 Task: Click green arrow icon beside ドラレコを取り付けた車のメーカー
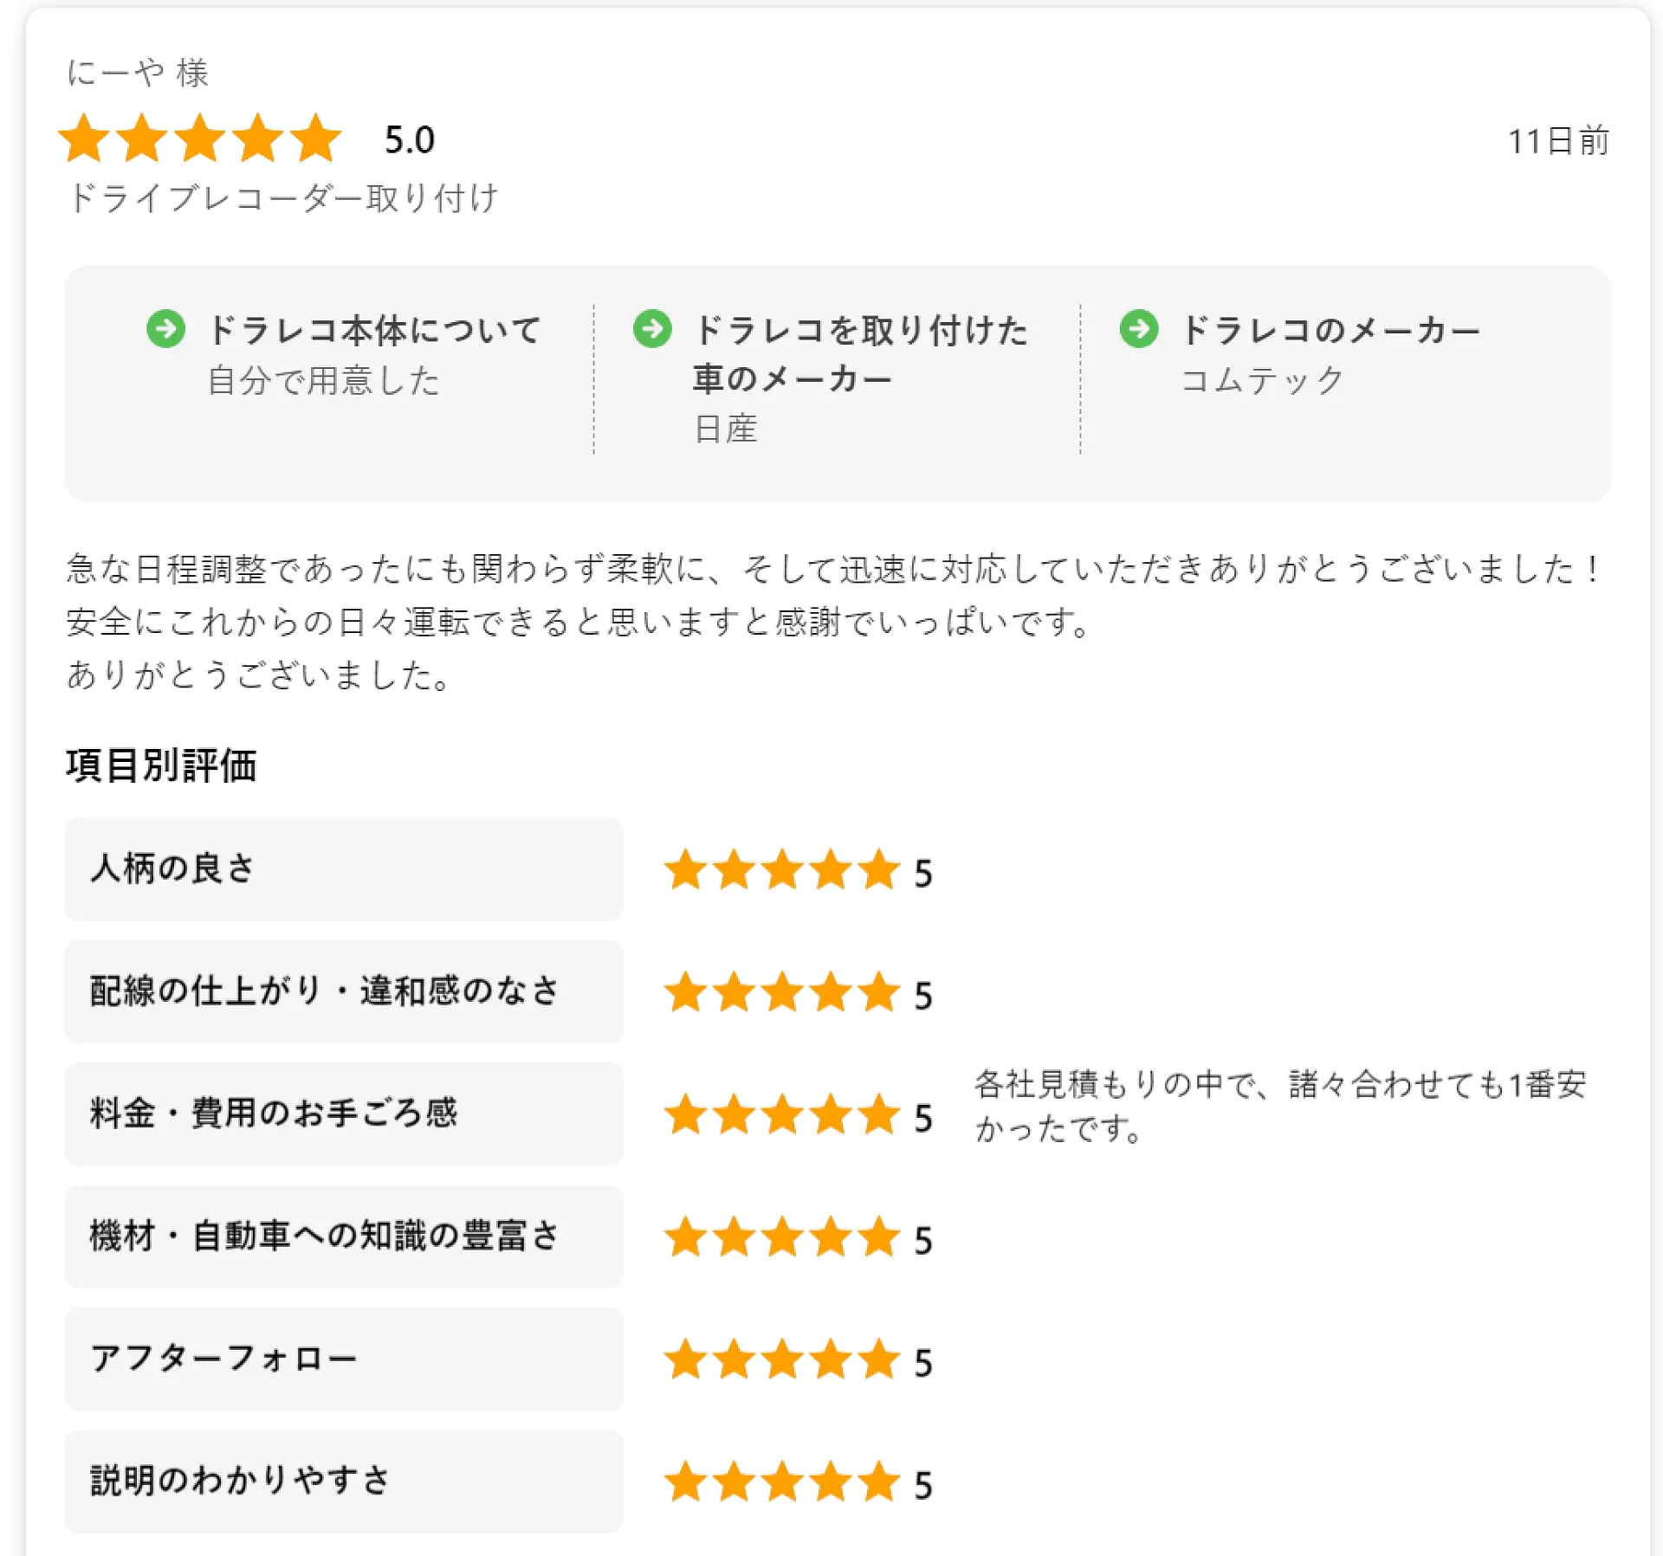click(652, 329)
